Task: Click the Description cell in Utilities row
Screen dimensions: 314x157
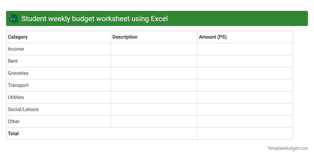Action: coord(154,98)
